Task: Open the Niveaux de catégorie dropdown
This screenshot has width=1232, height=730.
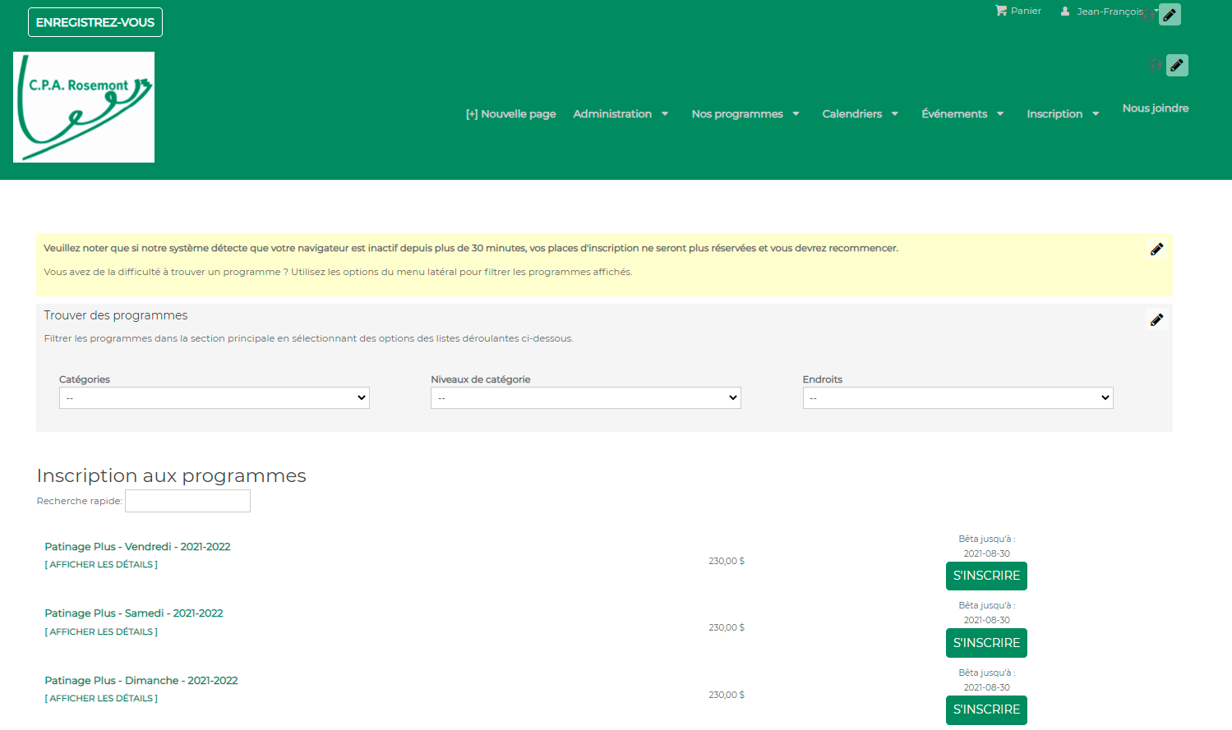Action: [x=586, y=397]
